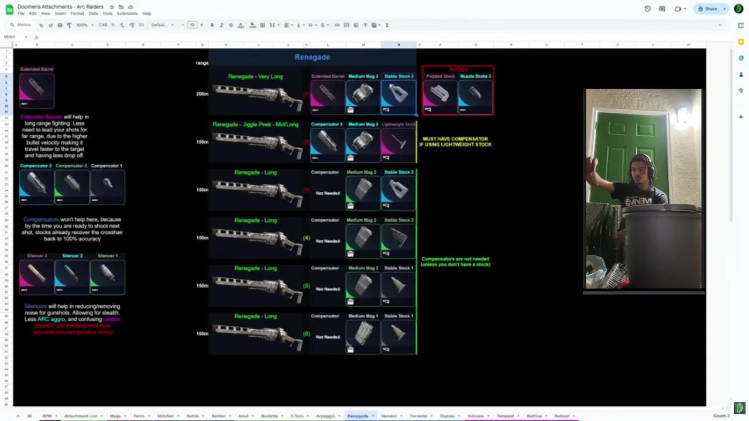
Task: Add a new sheet with the plus button
Action: pyautogui.click(x=18, y=416)
